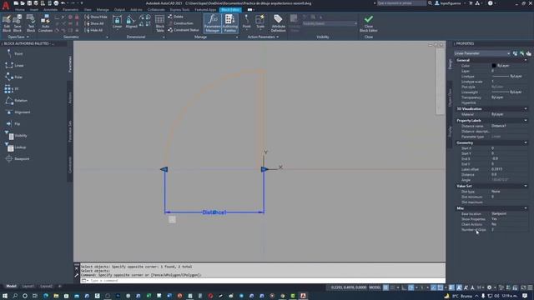Screen dimensions: 534x300
Task: Toggle the Parameters Manager palette
Action: pos(213,23)
